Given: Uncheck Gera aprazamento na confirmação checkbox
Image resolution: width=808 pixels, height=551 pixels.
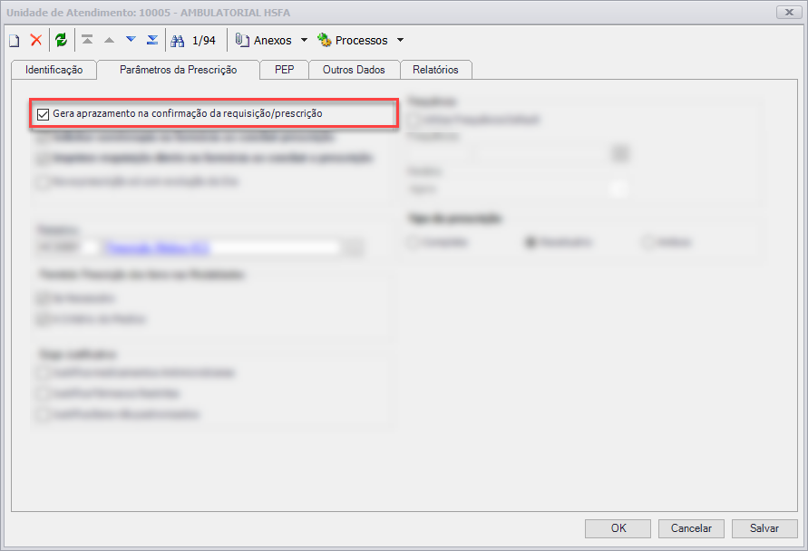Looking at the screenshot, I should (44, 114).
